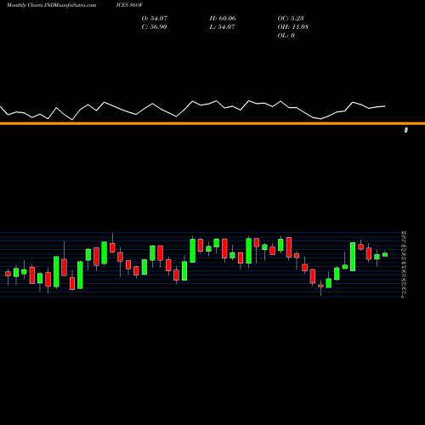Click the 'OH: 11.08' value
425x425 pixels.
[x=293, y=26]
